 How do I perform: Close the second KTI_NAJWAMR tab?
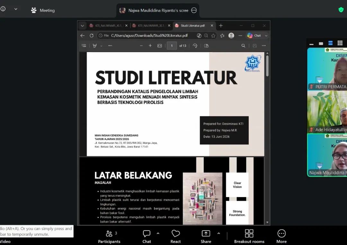pyautogui.click(x=169, y=26)
